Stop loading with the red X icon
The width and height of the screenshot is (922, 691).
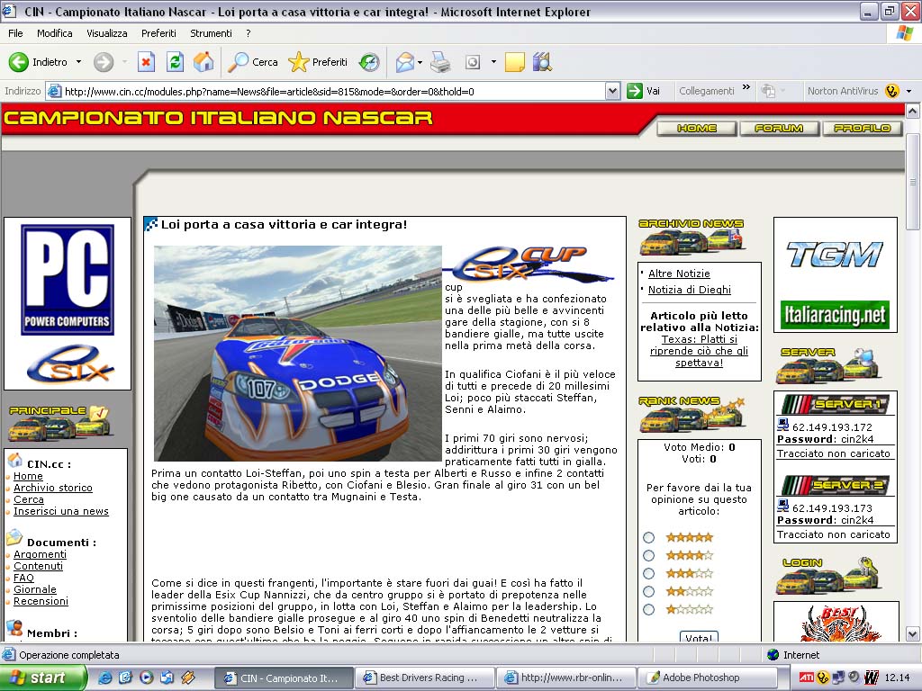pyautogui.click(x=146, y=62)
